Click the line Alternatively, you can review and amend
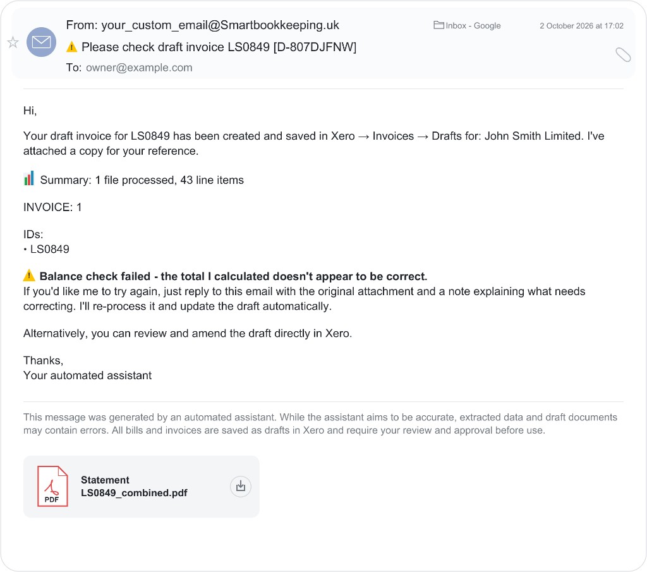The image size is (647, 572). (x=188, y=334)
